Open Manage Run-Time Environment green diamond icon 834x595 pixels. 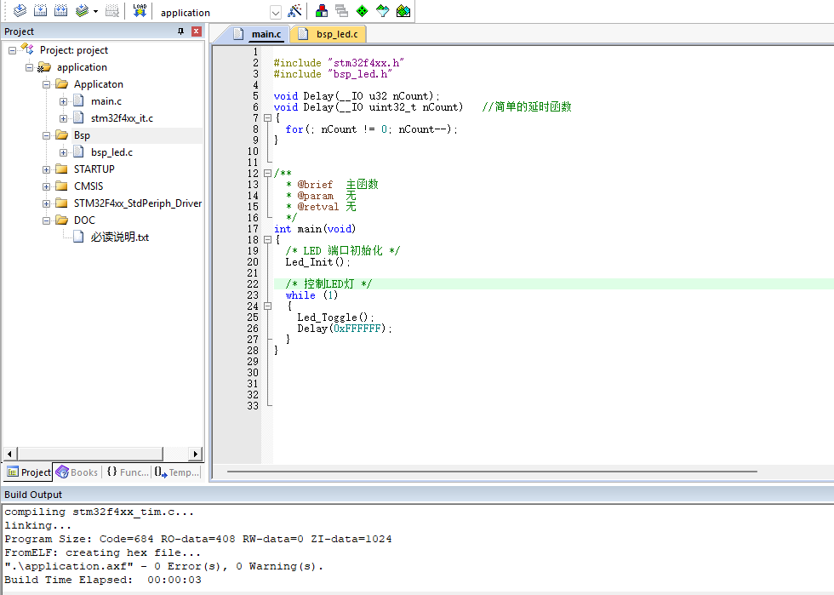[x=362, y=11]
